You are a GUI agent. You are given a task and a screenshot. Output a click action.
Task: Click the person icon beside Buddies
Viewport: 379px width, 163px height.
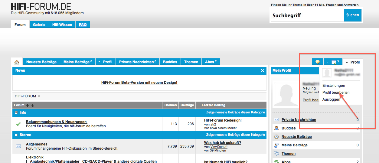pos(276,128)
